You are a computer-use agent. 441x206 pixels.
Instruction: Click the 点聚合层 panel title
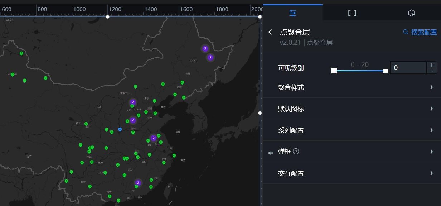(295, 32)
